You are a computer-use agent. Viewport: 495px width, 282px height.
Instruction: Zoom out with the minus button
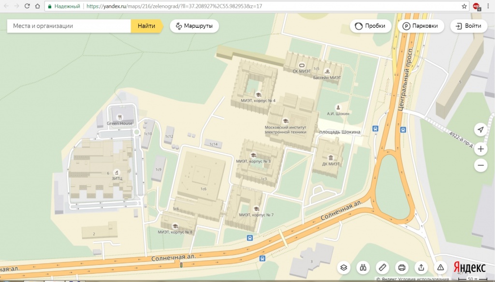480,165
